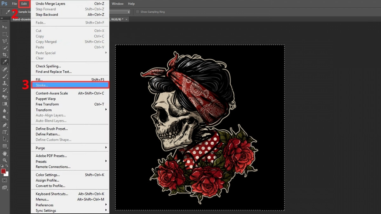Select the Hand tool

coord(5,153)
